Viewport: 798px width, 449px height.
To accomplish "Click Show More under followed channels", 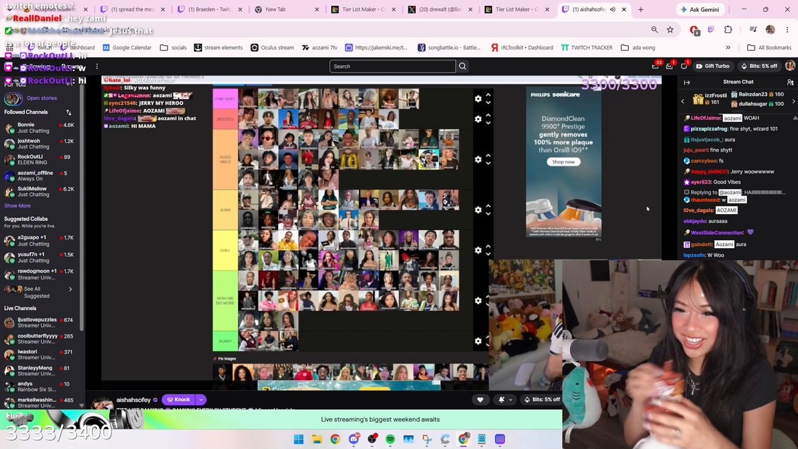I will click(x=17, y=206).
